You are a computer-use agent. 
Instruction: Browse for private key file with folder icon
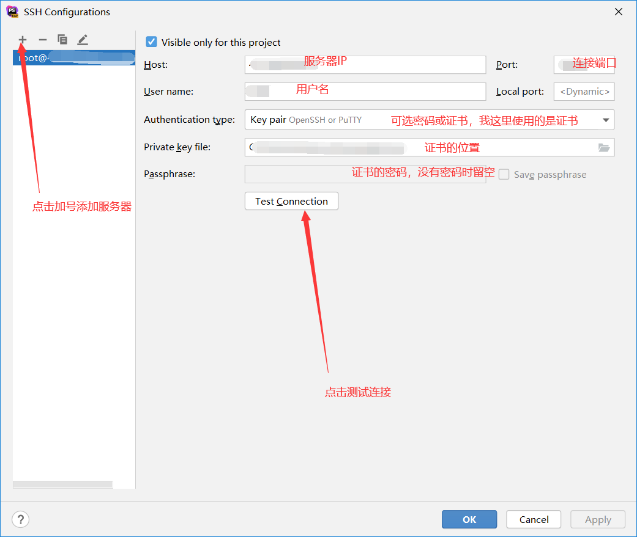[604, 148]
